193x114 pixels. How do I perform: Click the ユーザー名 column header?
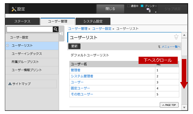click(112, 64)
